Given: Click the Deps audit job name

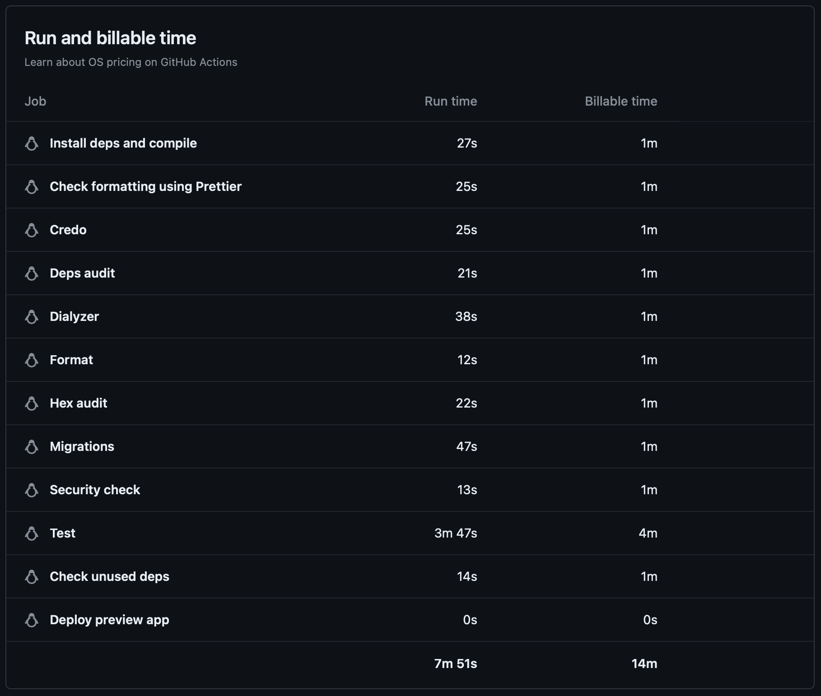Looking at the screenshot, I should point(82,273).
